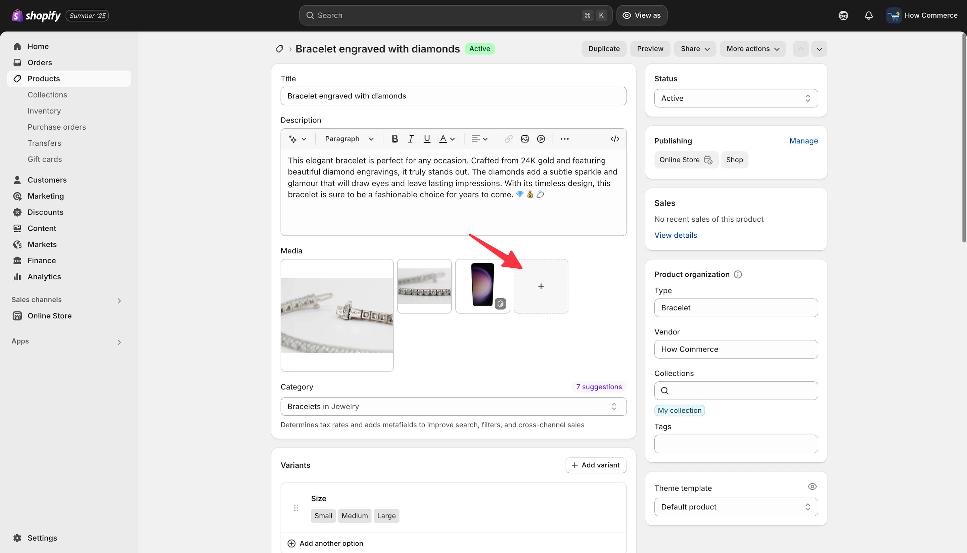This screenshot has width=967, height=553.
Task: Open the notifications bell
Action: click(x=869, y=15)
